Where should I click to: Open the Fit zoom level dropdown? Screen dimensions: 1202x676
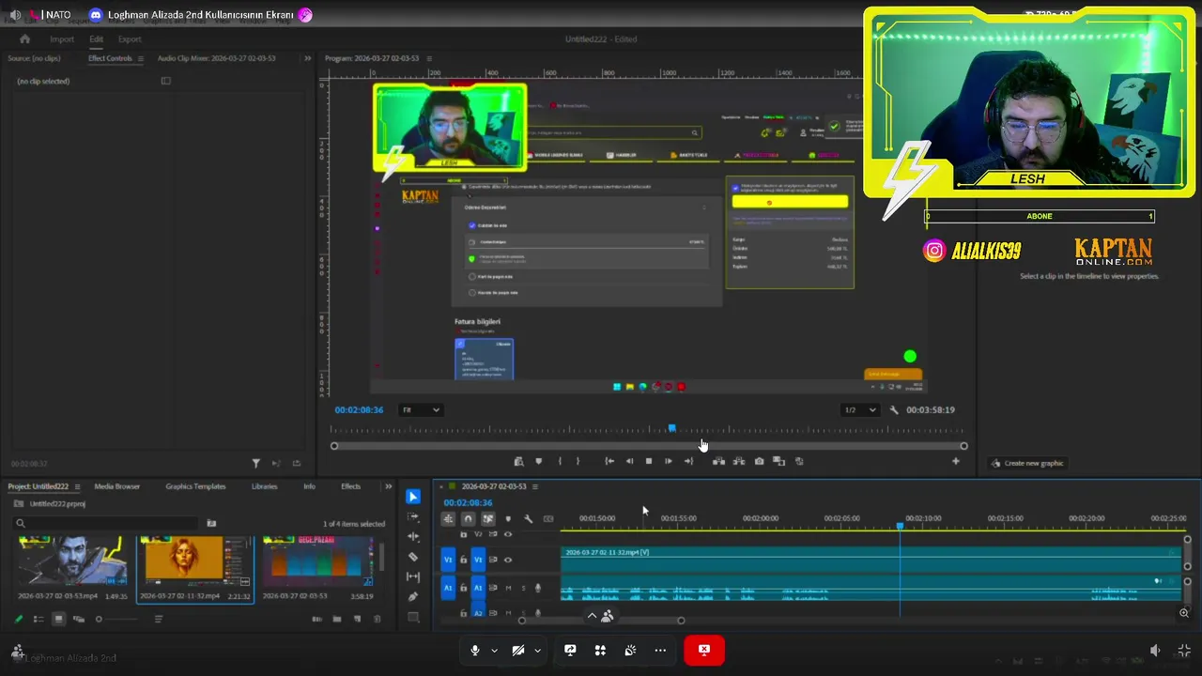pos(421,410)
